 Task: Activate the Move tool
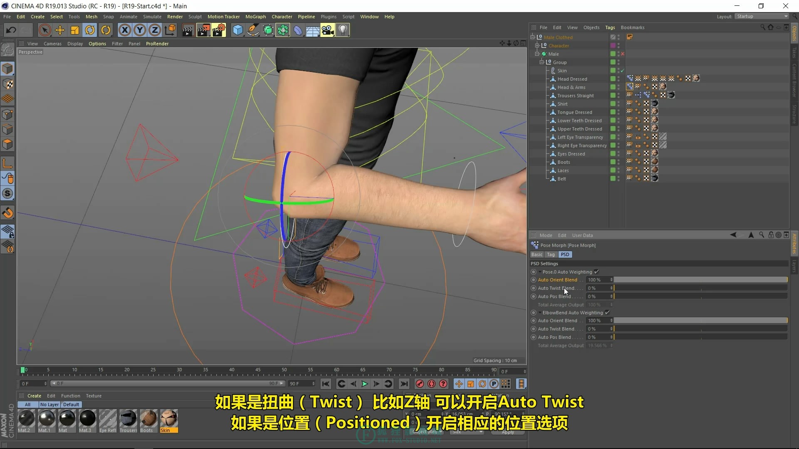[60, 30]
